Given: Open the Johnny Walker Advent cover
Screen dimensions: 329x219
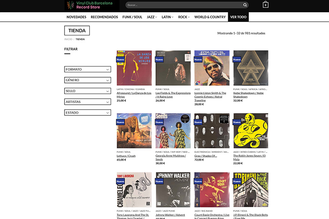Looking at the screenshot, I should coord(173,190).
